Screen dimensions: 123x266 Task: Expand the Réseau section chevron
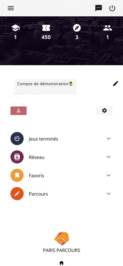(x=108, y=157)
